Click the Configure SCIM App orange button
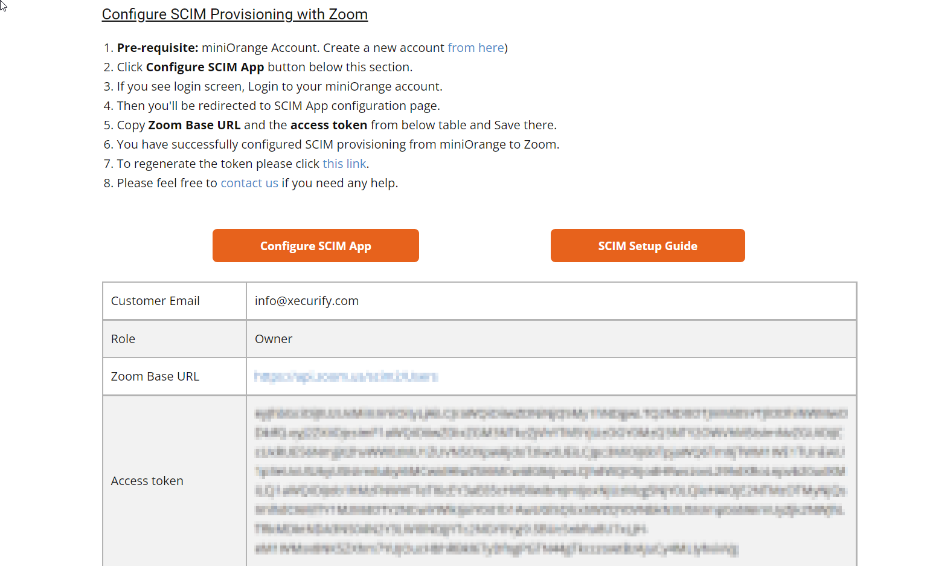930x566 pixels. [315, 246]
